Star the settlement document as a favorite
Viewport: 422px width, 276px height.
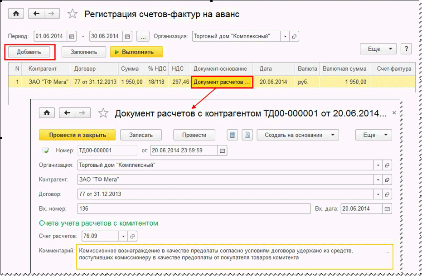(x=103, y=113)
